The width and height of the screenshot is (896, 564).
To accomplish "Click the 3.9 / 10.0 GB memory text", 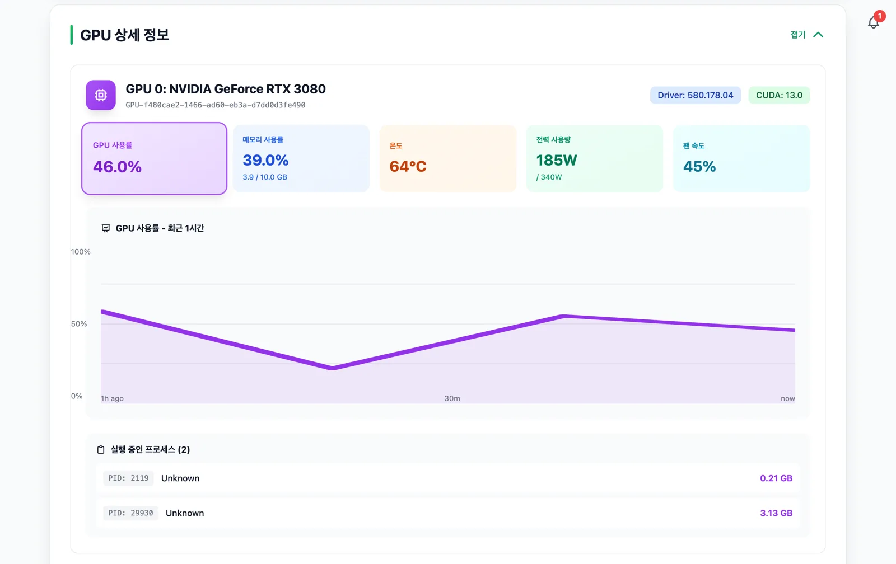I will click(x=265, y=177).
